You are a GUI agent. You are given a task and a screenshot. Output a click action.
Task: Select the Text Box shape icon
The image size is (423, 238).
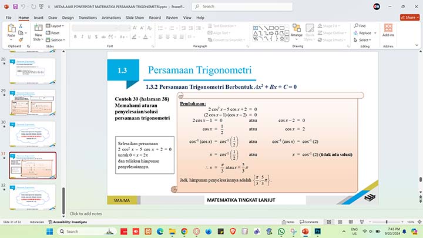256,28
